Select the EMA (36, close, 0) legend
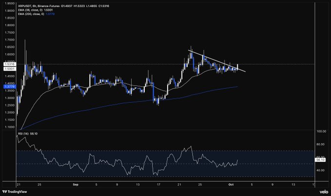331x196 pixels. [35, 10]
